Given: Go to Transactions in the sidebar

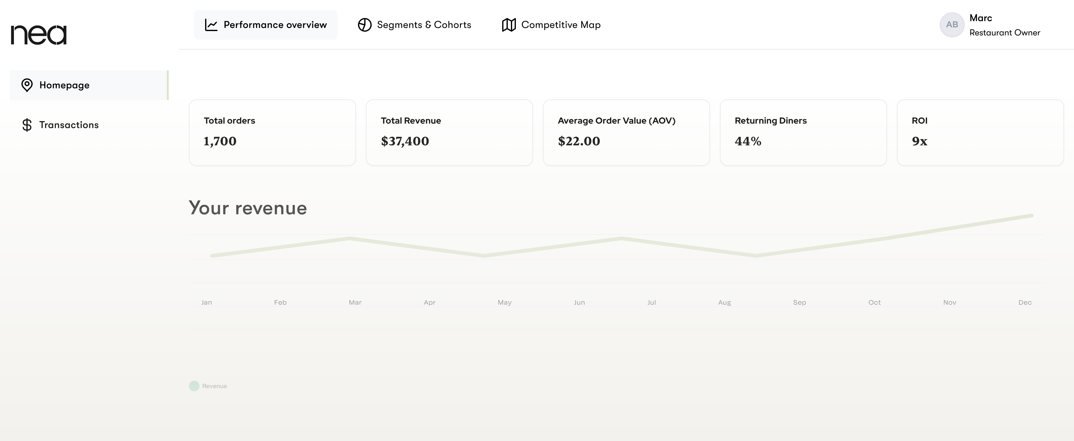Looking at the screenshot, I should 69,125.
